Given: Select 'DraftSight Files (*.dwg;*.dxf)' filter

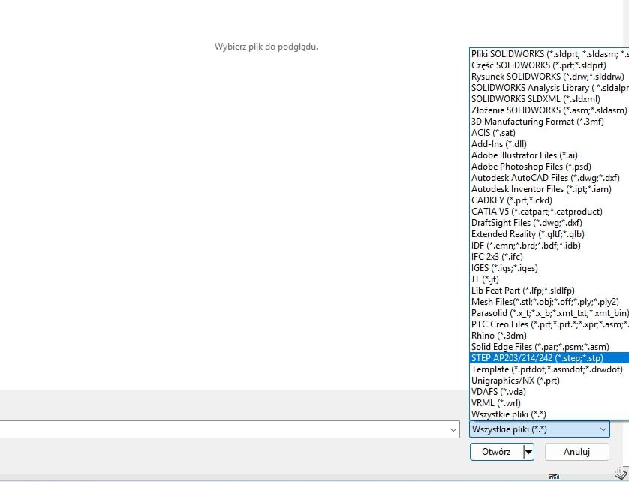Looking at the screenshot, I should coord(549,223).
